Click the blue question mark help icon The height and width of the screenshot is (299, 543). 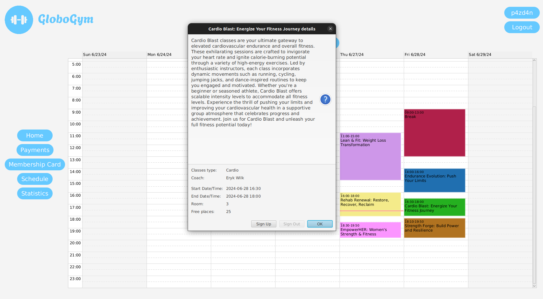click(325, 100)
